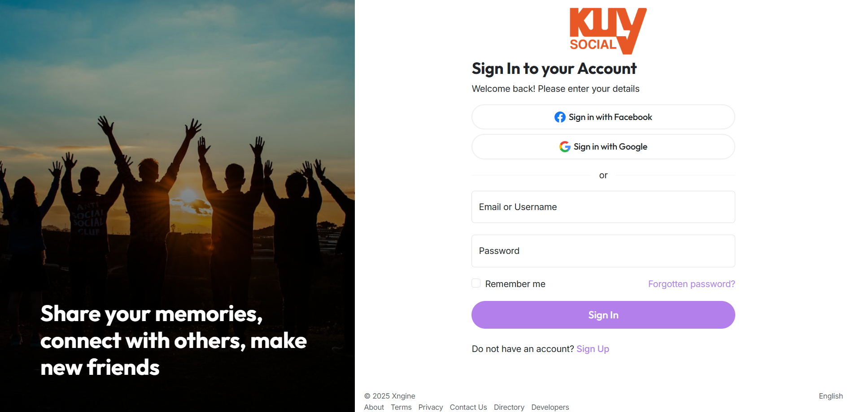Screen dimensions: 851x412
Task: Enable the Remember me checkbox
Action: pos(476,283)
